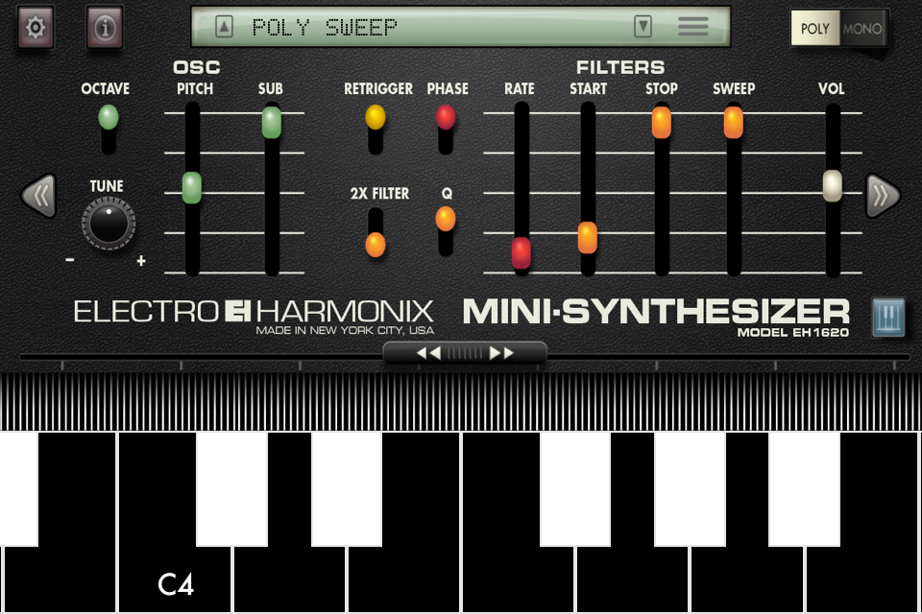Click the minus sign under TUNE
Viewport: 922px width, 614px height.
pos(70,260)
